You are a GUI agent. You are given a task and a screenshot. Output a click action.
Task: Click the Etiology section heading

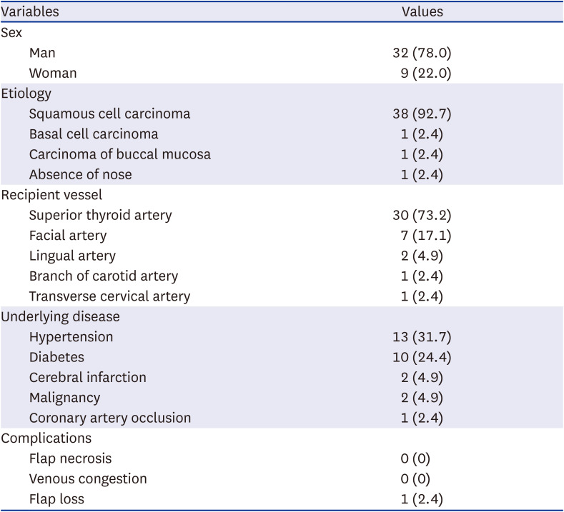pos(26,94)
